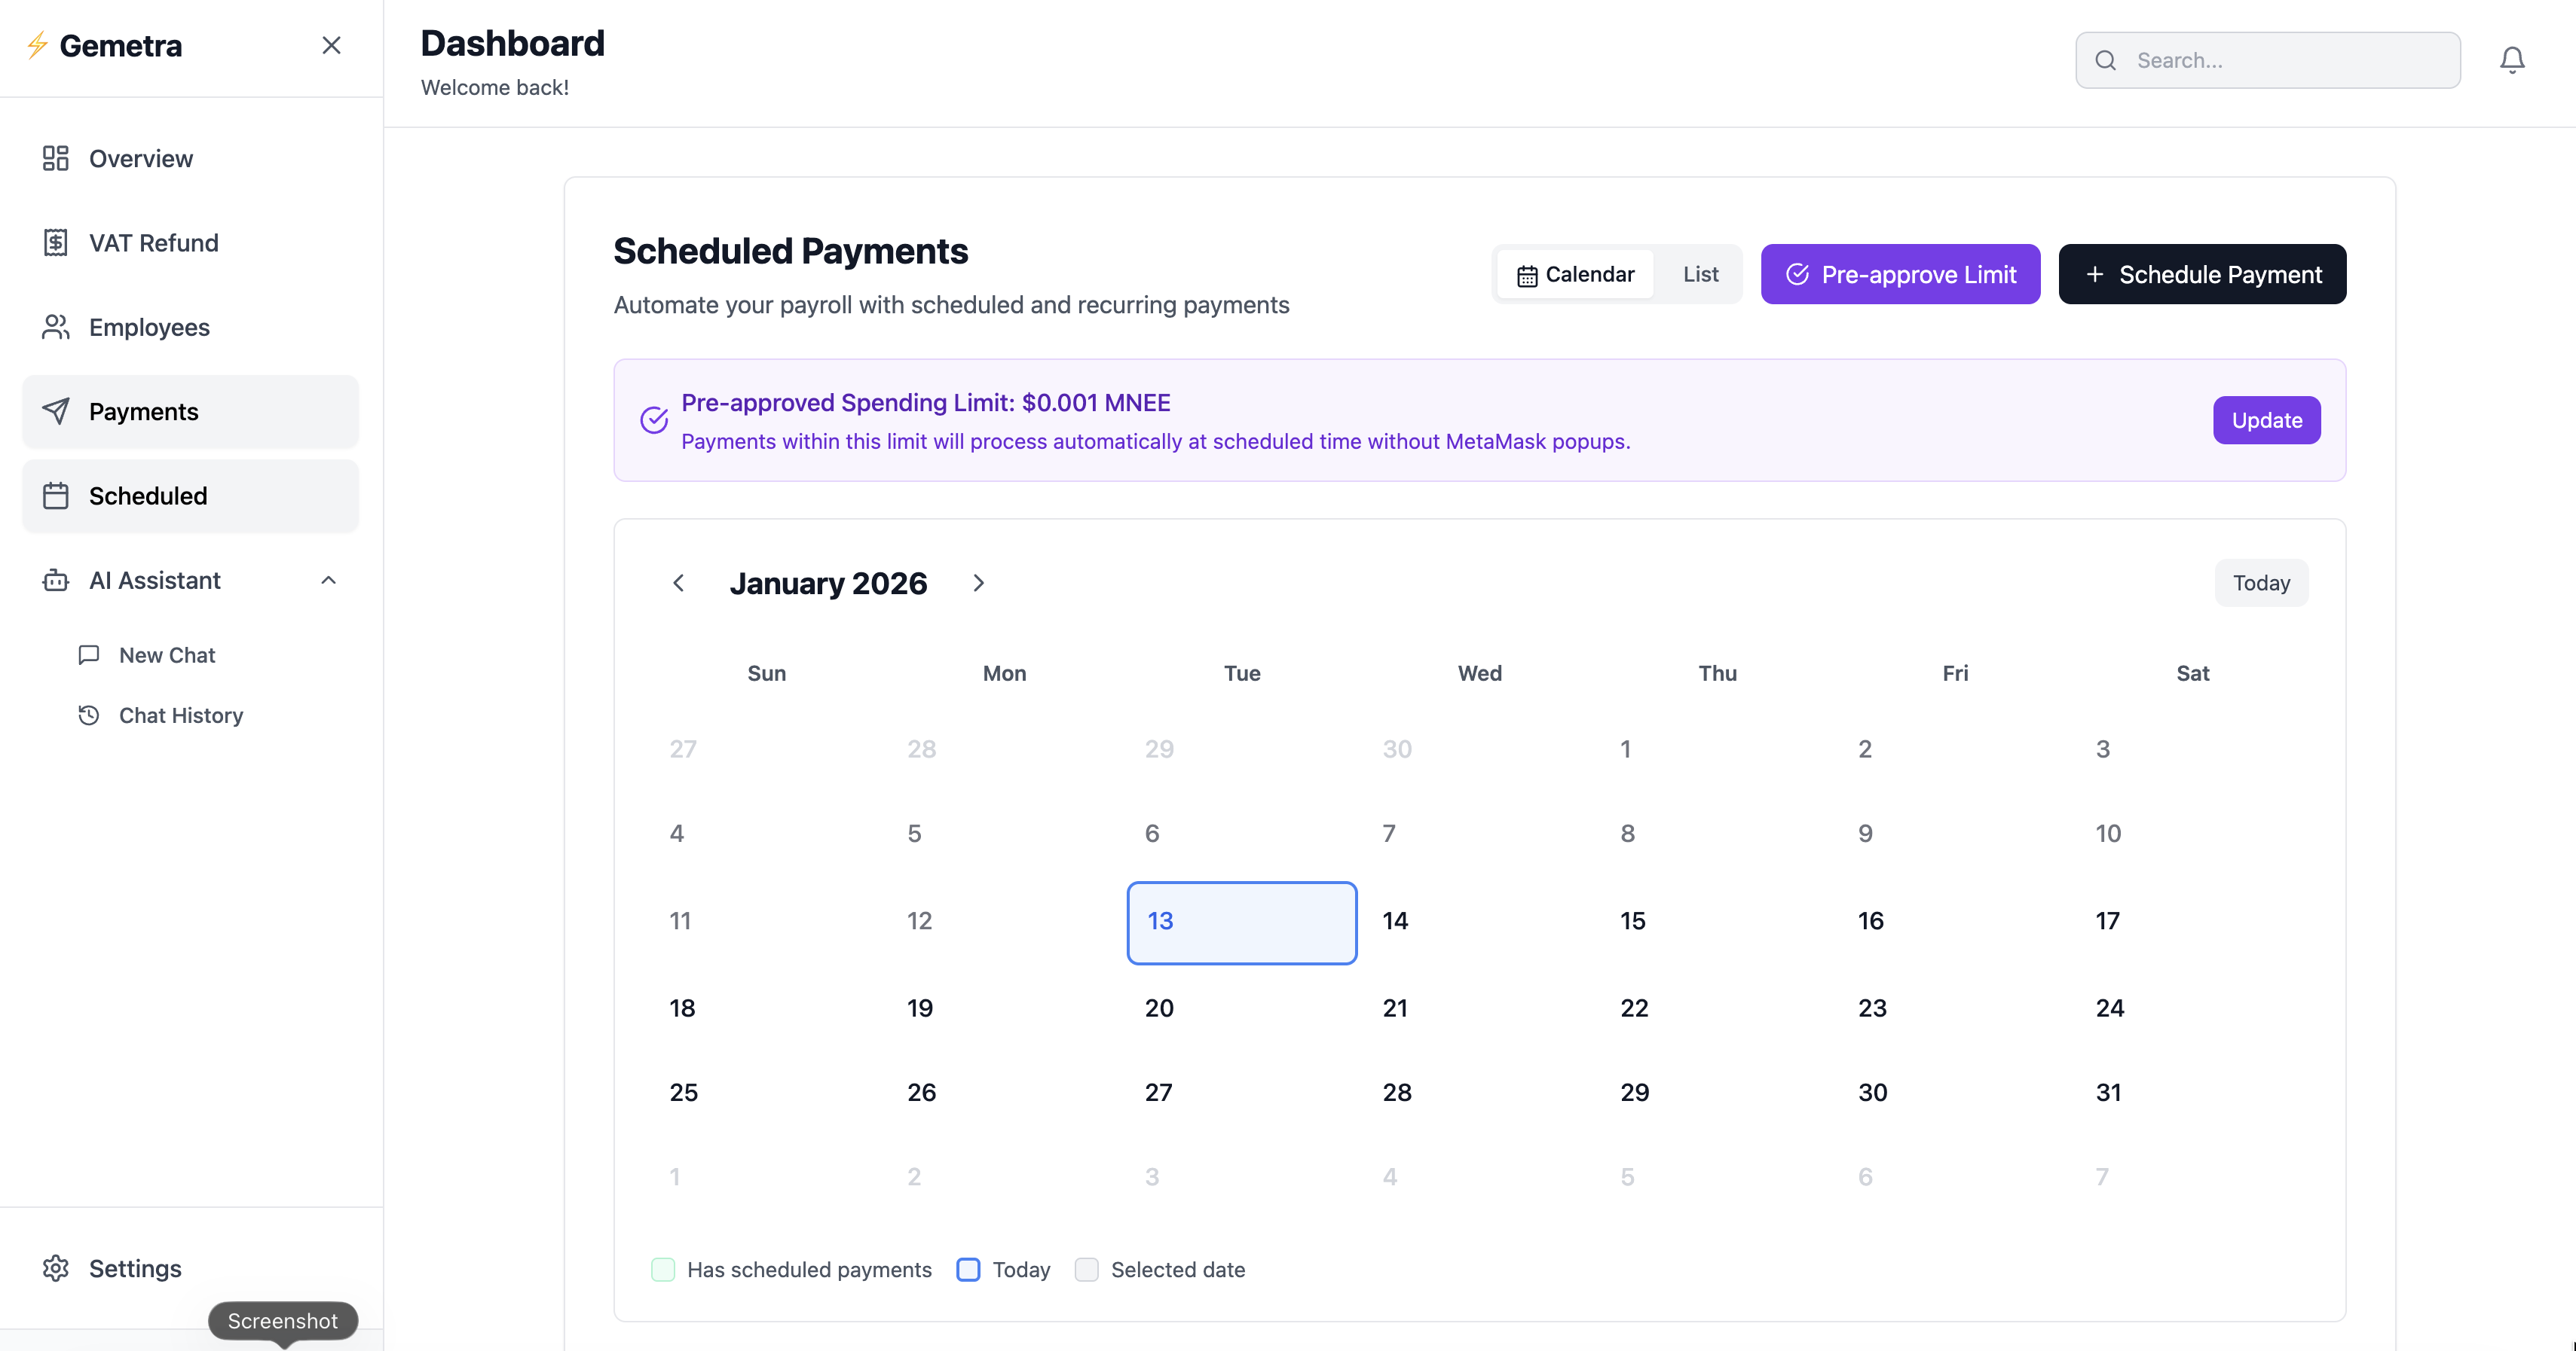Switch to Calendar view
Image resolution: width=2576 pixels, height=1351 pixels.
pyautogui.click(x=1575, y=274)
